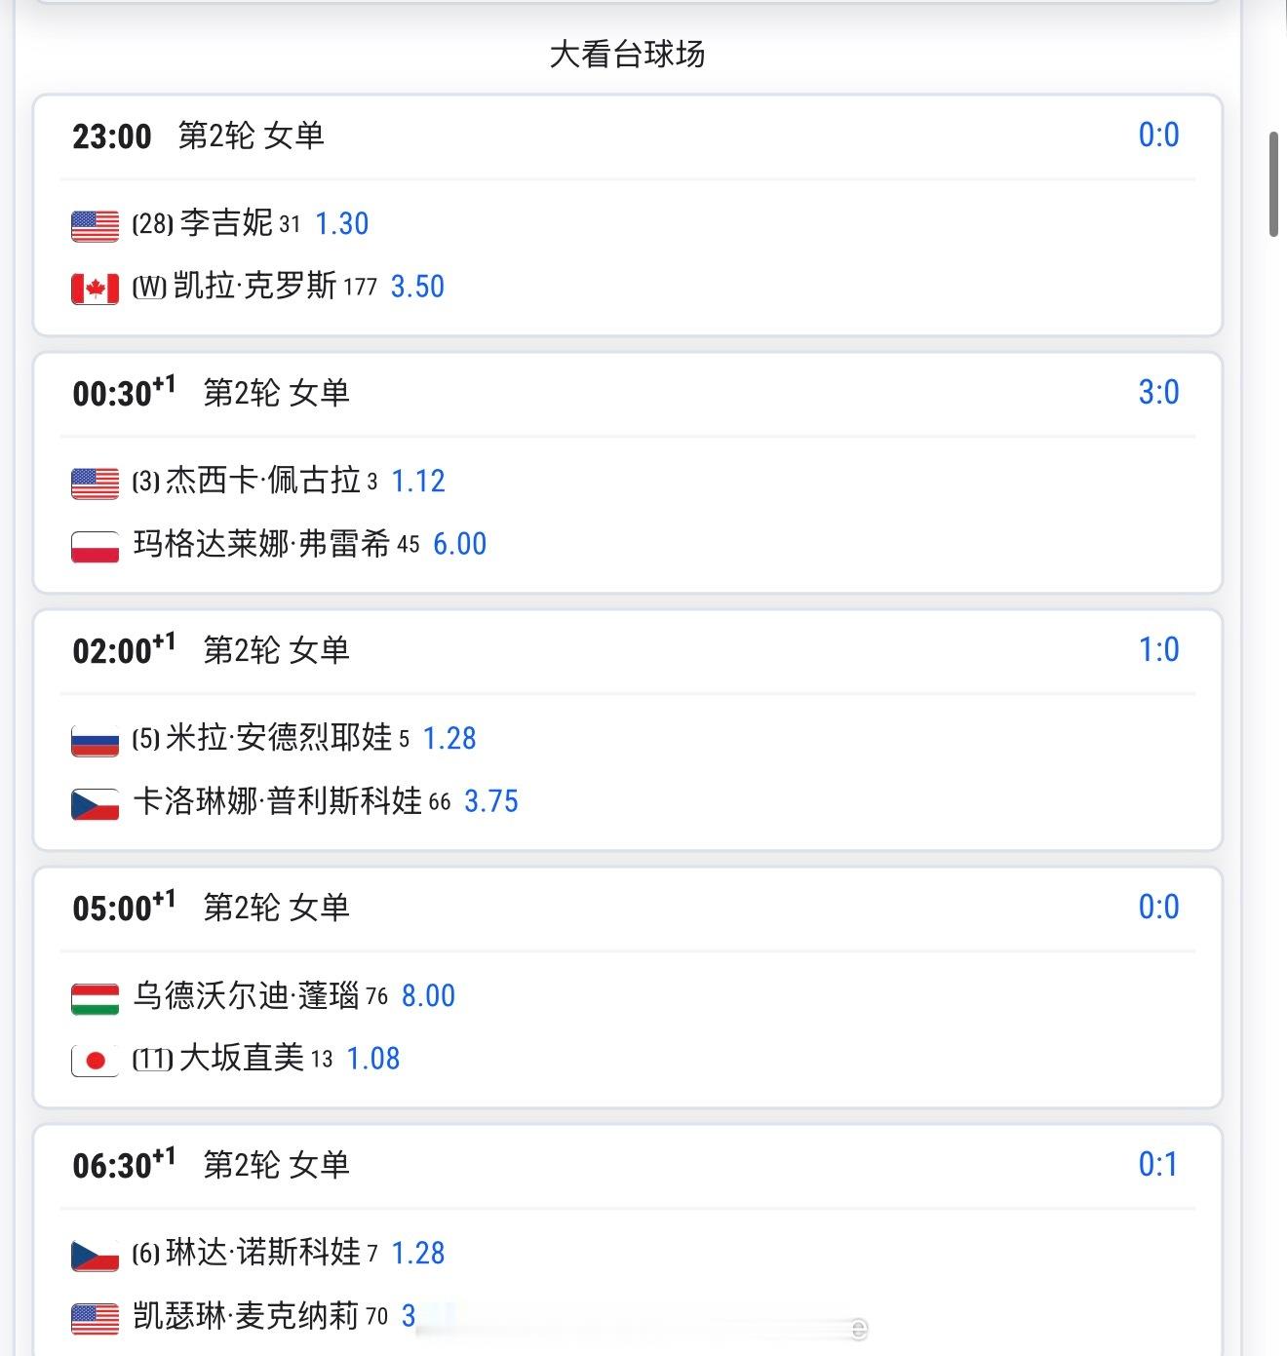1287x1356 pixels.
Task: Open 李吉妮 player name link
Action: 226,223
